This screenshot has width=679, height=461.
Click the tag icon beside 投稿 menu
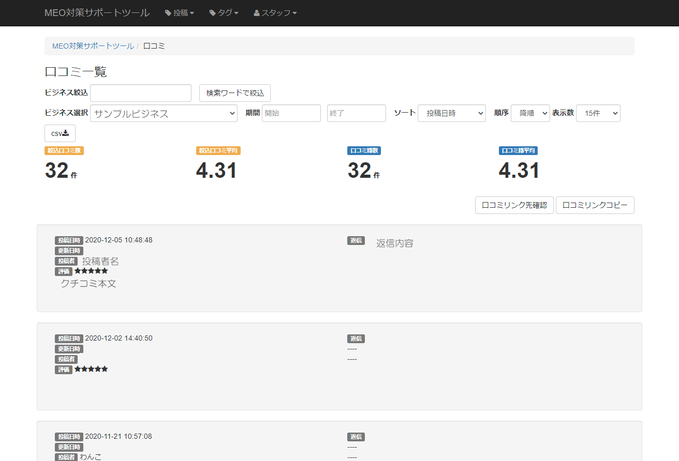168,13
